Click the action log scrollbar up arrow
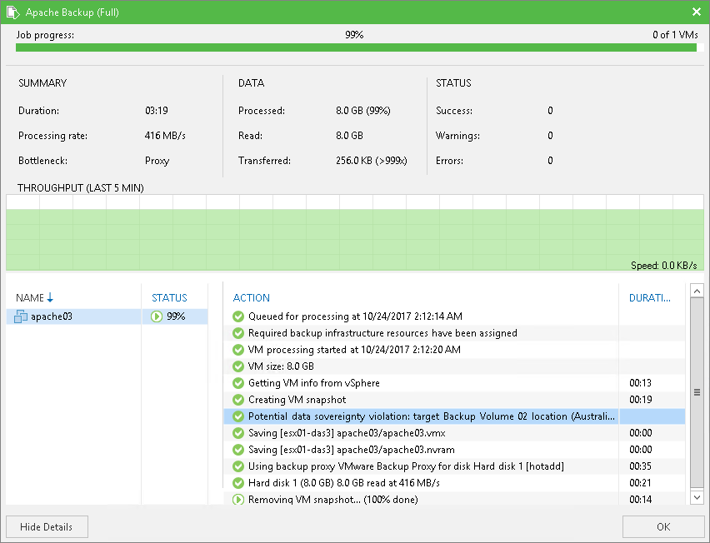Screen dimensions: 710x543 (697, 291)
